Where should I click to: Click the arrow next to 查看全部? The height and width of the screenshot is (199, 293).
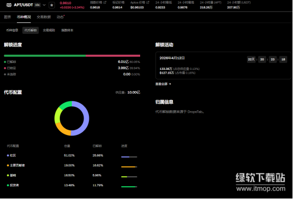pyautogui.click(x=170, y=84)
